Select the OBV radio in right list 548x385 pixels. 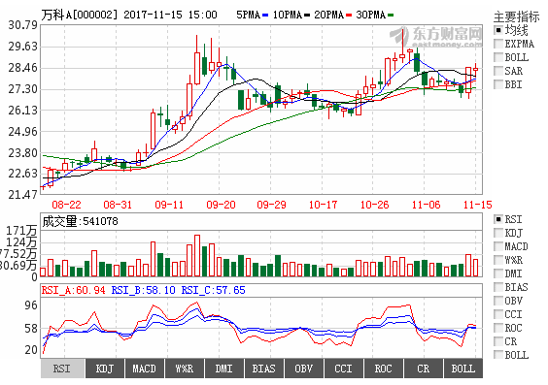coord(498,301)
